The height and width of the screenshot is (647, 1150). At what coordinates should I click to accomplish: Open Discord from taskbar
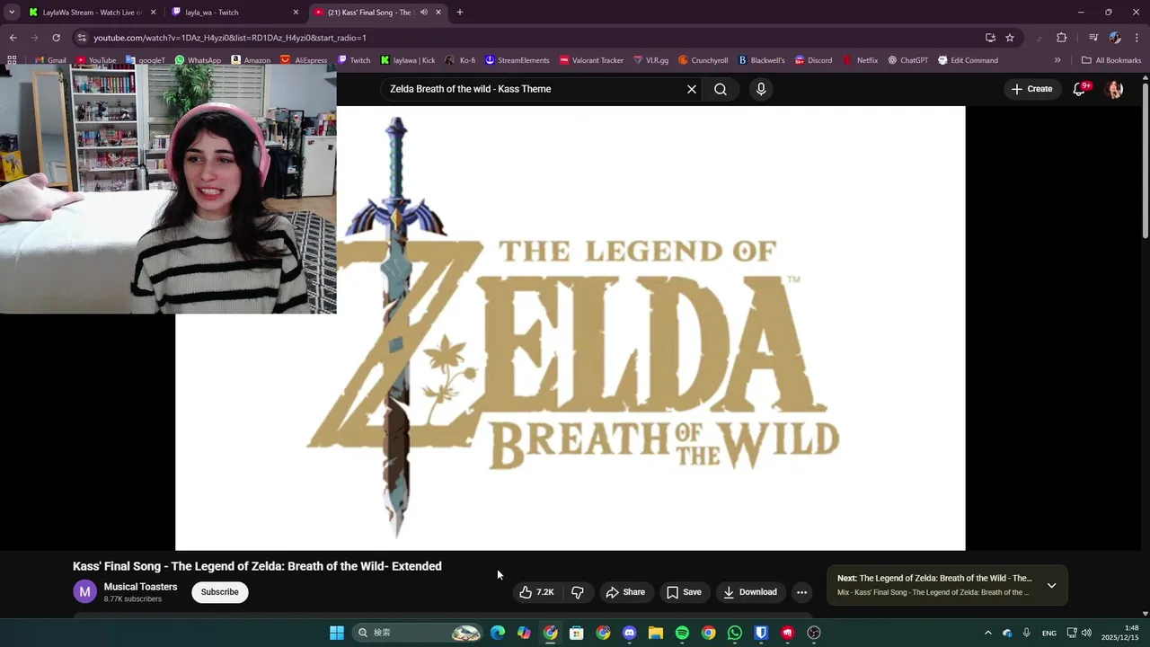click(629, 633)
